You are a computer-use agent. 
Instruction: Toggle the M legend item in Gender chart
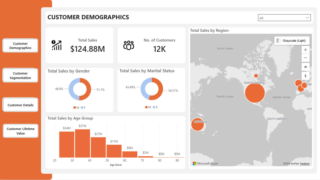pos(76,107)
